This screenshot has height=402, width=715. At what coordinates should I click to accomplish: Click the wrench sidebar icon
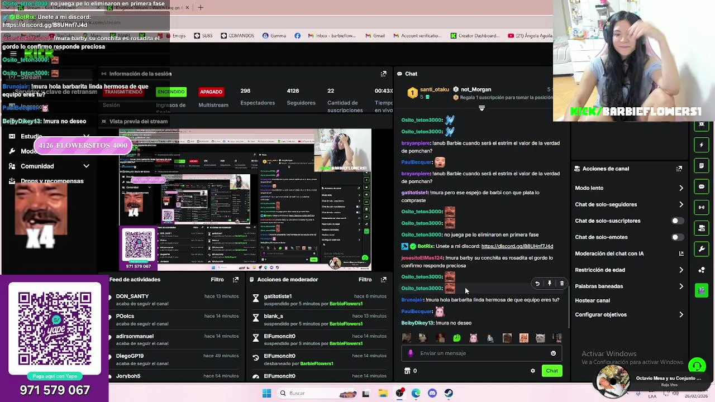(702, 248)
